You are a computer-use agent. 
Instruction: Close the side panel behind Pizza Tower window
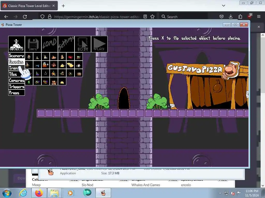[x=259, y=27]
